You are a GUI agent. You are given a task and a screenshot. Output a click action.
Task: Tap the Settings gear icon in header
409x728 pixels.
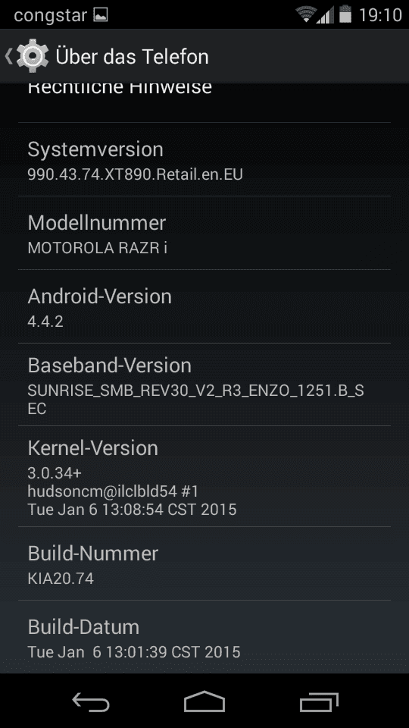pos(32,56)
